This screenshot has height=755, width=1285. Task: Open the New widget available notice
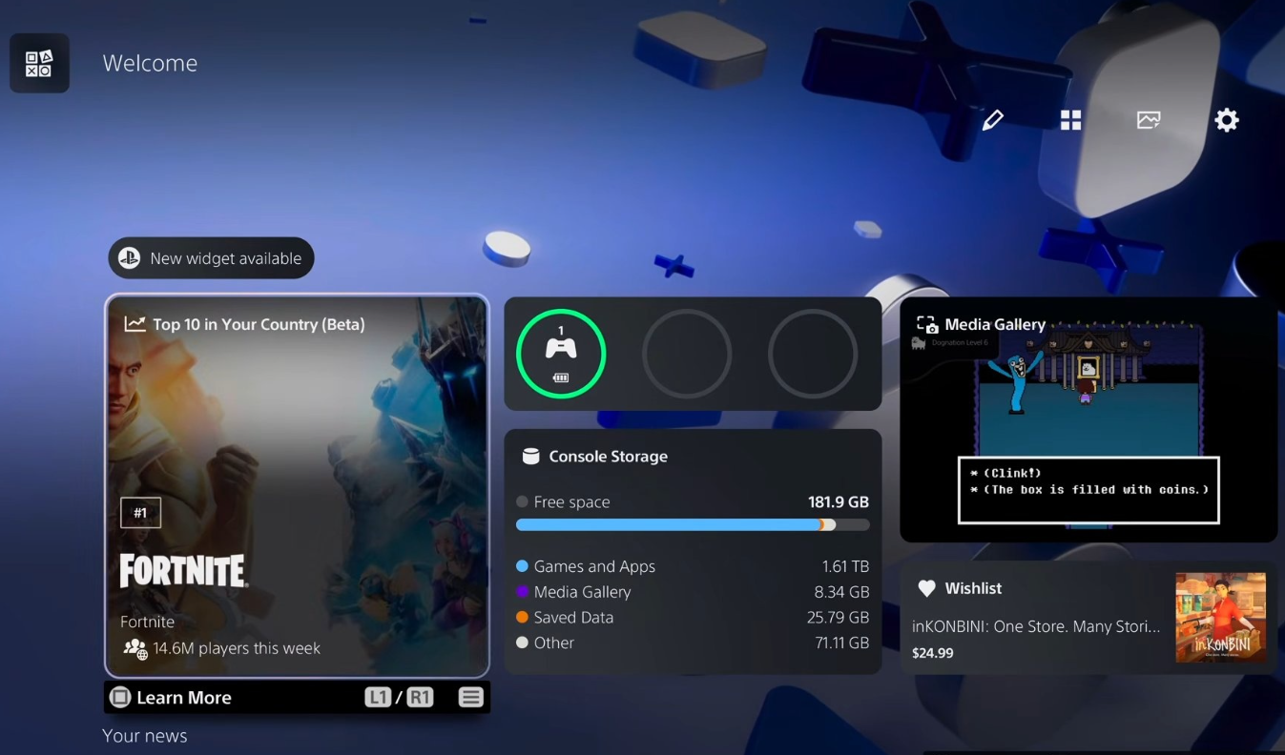[x=211, y=258]
